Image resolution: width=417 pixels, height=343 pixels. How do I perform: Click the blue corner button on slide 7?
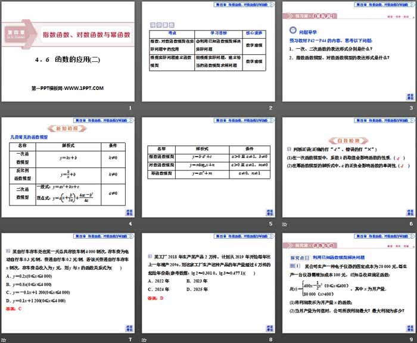tap(129, 328)
